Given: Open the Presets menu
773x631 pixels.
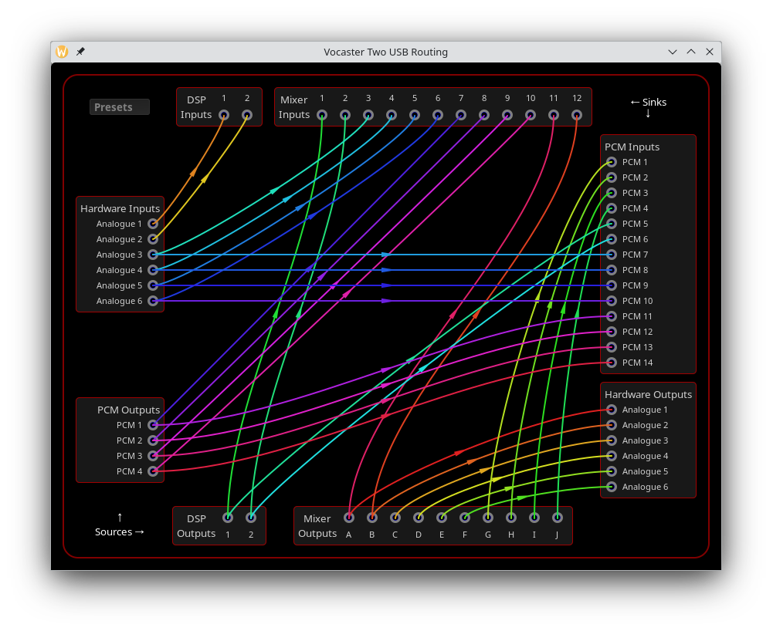Looking at the screenshot, I should tap(119, 107).
